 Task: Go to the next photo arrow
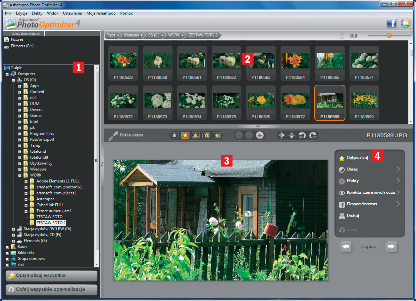click(x=391, y=246)
